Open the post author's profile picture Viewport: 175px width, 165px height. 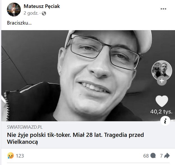(14, 10)
